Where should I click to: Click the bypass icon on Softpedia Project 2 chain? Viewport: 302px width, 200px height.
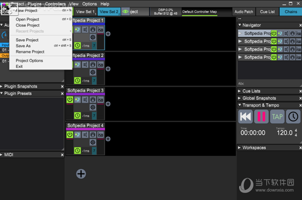(x=78, y=65)
